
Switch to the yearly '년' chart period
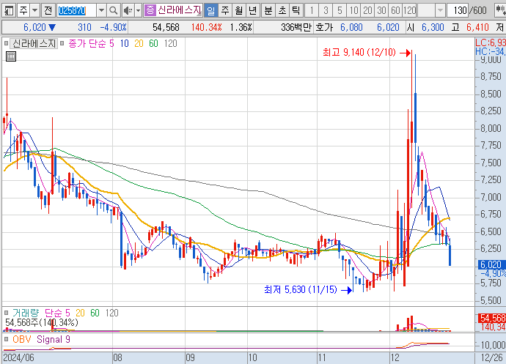tap(253, 11)
